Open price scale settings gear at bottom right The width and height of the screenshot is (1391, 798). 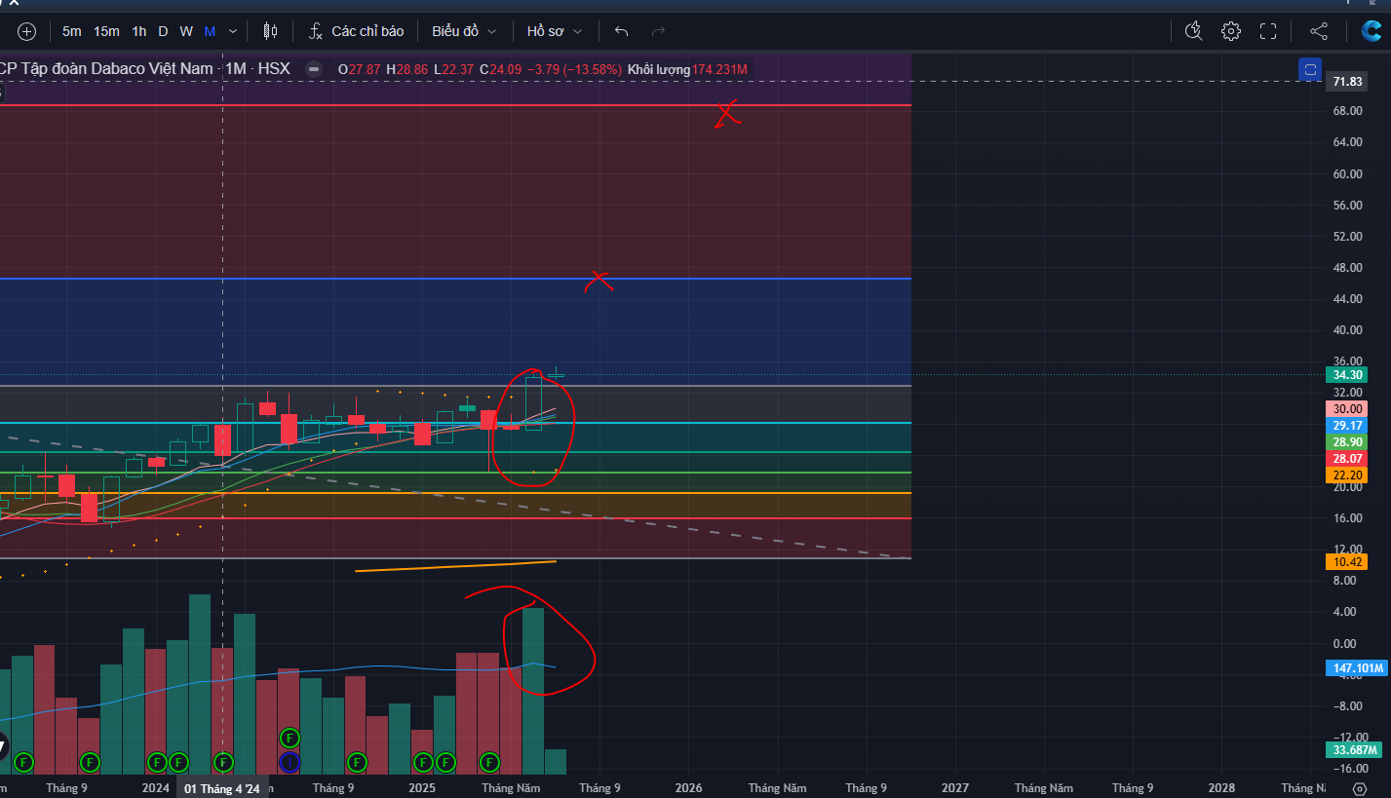(x=1360, y=787)
